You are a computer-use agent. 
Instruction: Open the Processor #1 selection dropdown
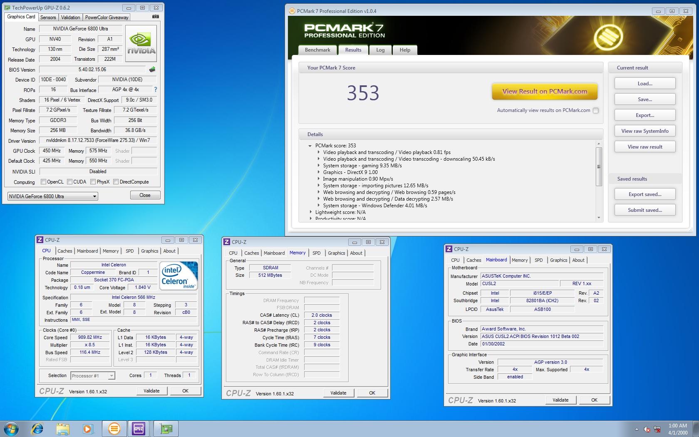click(x=92, y=376)
